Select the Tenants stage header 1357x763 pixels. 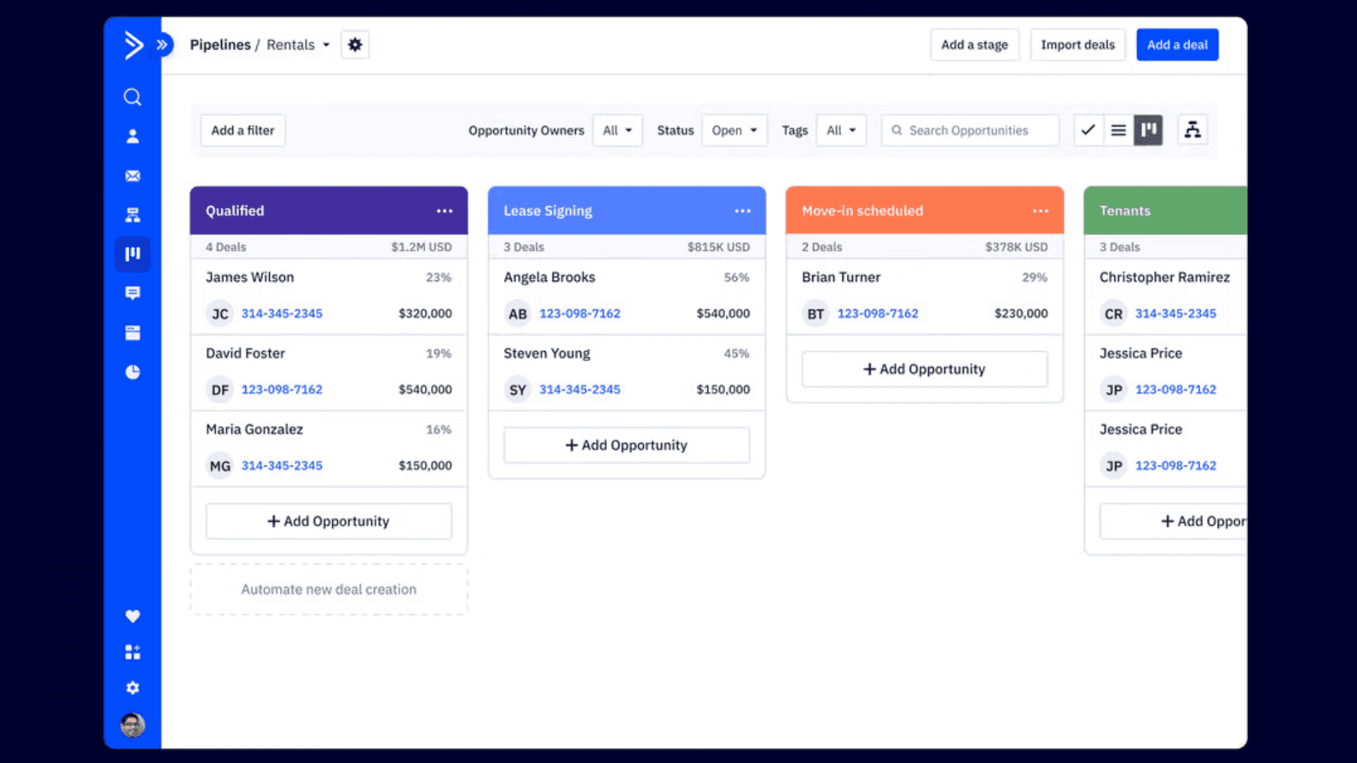point(1165,211)
